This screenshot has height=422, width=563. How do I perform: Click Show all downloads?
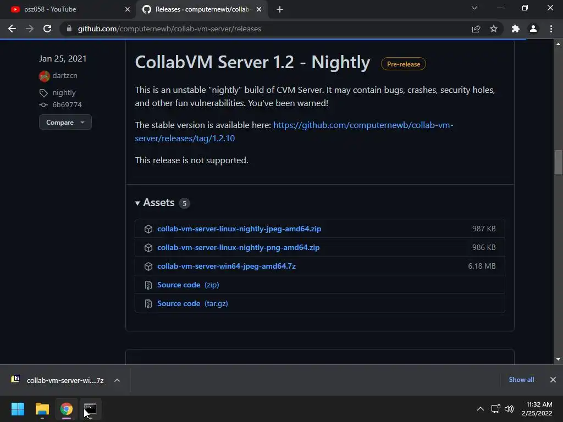coord(521,380)
